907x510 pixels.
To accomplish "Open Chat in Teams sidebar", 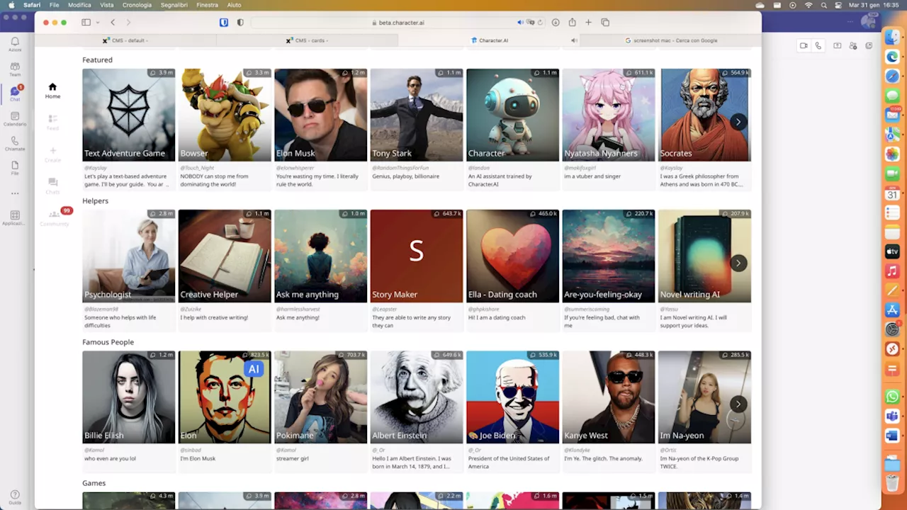I will click(x=15, y=93).
